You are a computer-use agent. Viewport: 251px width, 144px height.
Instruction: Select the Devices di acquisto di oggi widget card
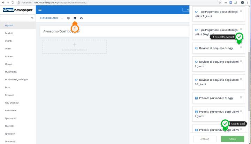click(x=219, y=48)
